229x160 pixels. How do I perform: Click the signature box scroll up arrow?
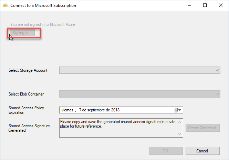(180, 121)
